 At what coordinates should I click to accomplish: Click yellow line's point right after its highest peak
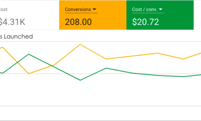click(x=106, y=59)
